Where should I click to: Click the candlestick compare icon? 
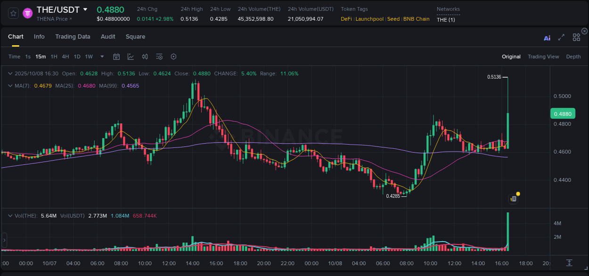(145, 56)
